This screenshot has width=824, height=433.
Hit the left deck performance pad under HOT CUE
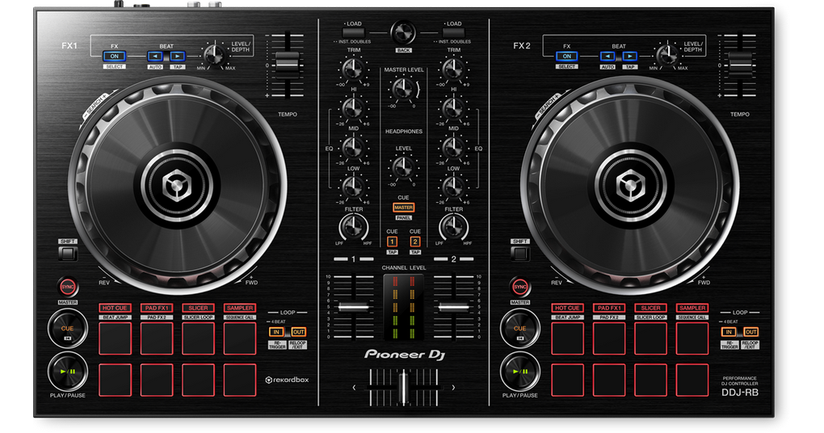(x=115, y=338)
